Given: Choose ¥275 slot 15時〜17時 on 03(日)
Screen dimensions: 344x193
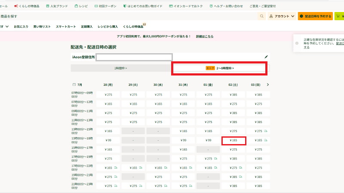Looking at the screenshot, I should [x=258, y=149].
